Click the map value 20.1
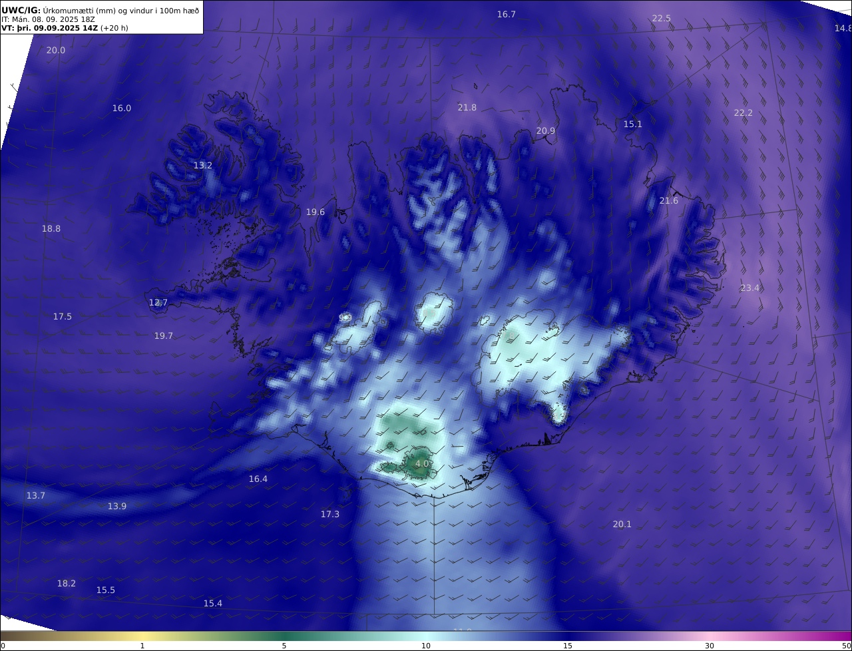 point(622,525)
